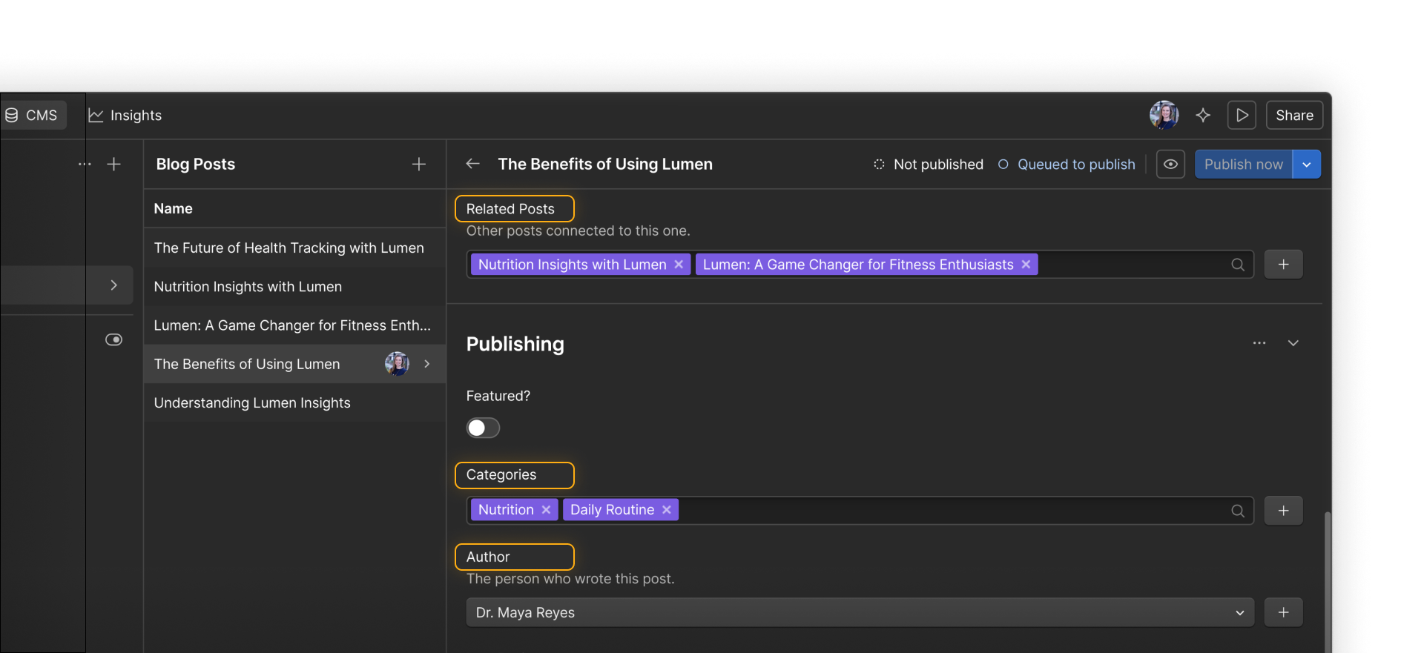Collapse the Publishing section chevron

pos(1293,343)
